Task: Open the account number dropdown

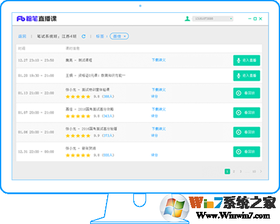Action: (212, 19)
